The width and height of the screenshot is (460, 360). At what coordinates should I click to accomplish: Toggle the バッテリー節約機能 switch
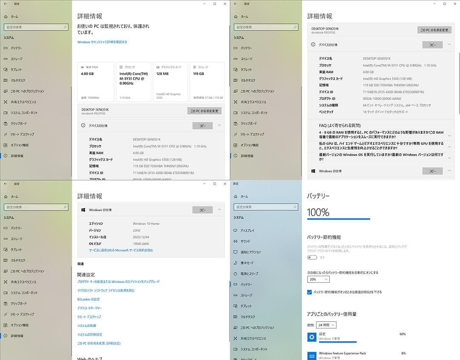pos(312,258)
